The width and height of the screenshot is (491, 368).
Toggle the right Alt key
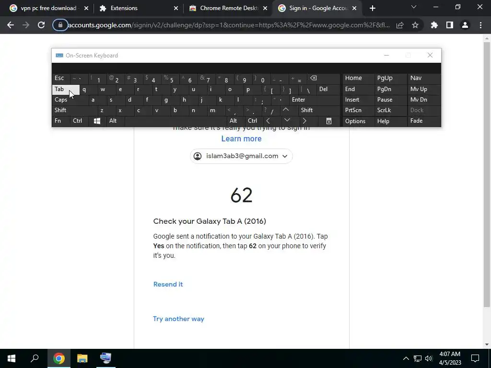[235, 121]
